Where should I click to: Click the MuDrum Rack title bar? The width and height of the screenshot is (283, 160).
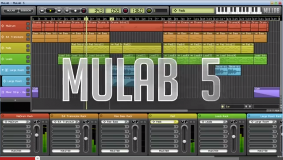(x=25, y=116)
